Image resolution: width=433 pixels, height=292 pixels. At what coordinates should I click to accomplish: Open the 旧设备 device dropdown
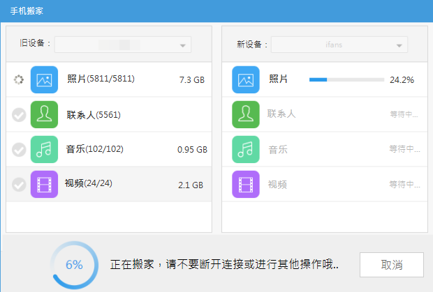(123, 45)
